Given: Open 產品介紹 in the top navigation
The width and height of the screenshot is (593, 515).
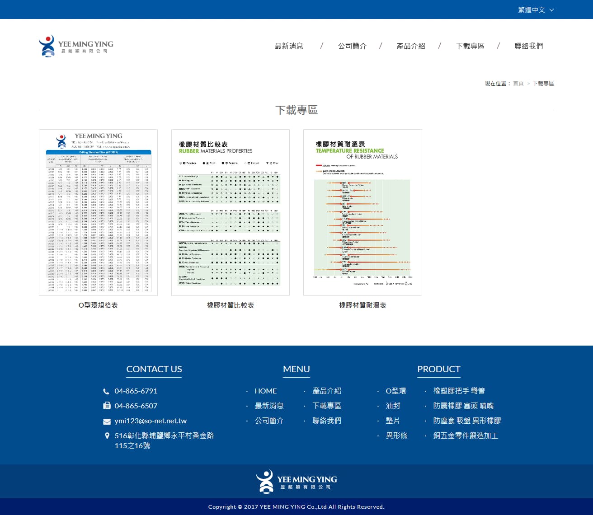Looking at the screenshot, I should coord(411,46).
